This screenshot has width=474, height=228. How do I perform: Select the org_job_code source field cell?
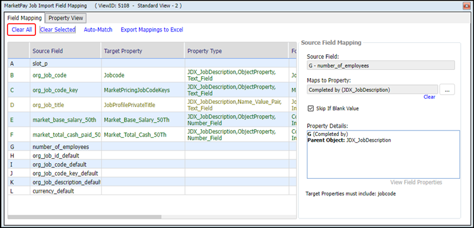click(65, 75)
